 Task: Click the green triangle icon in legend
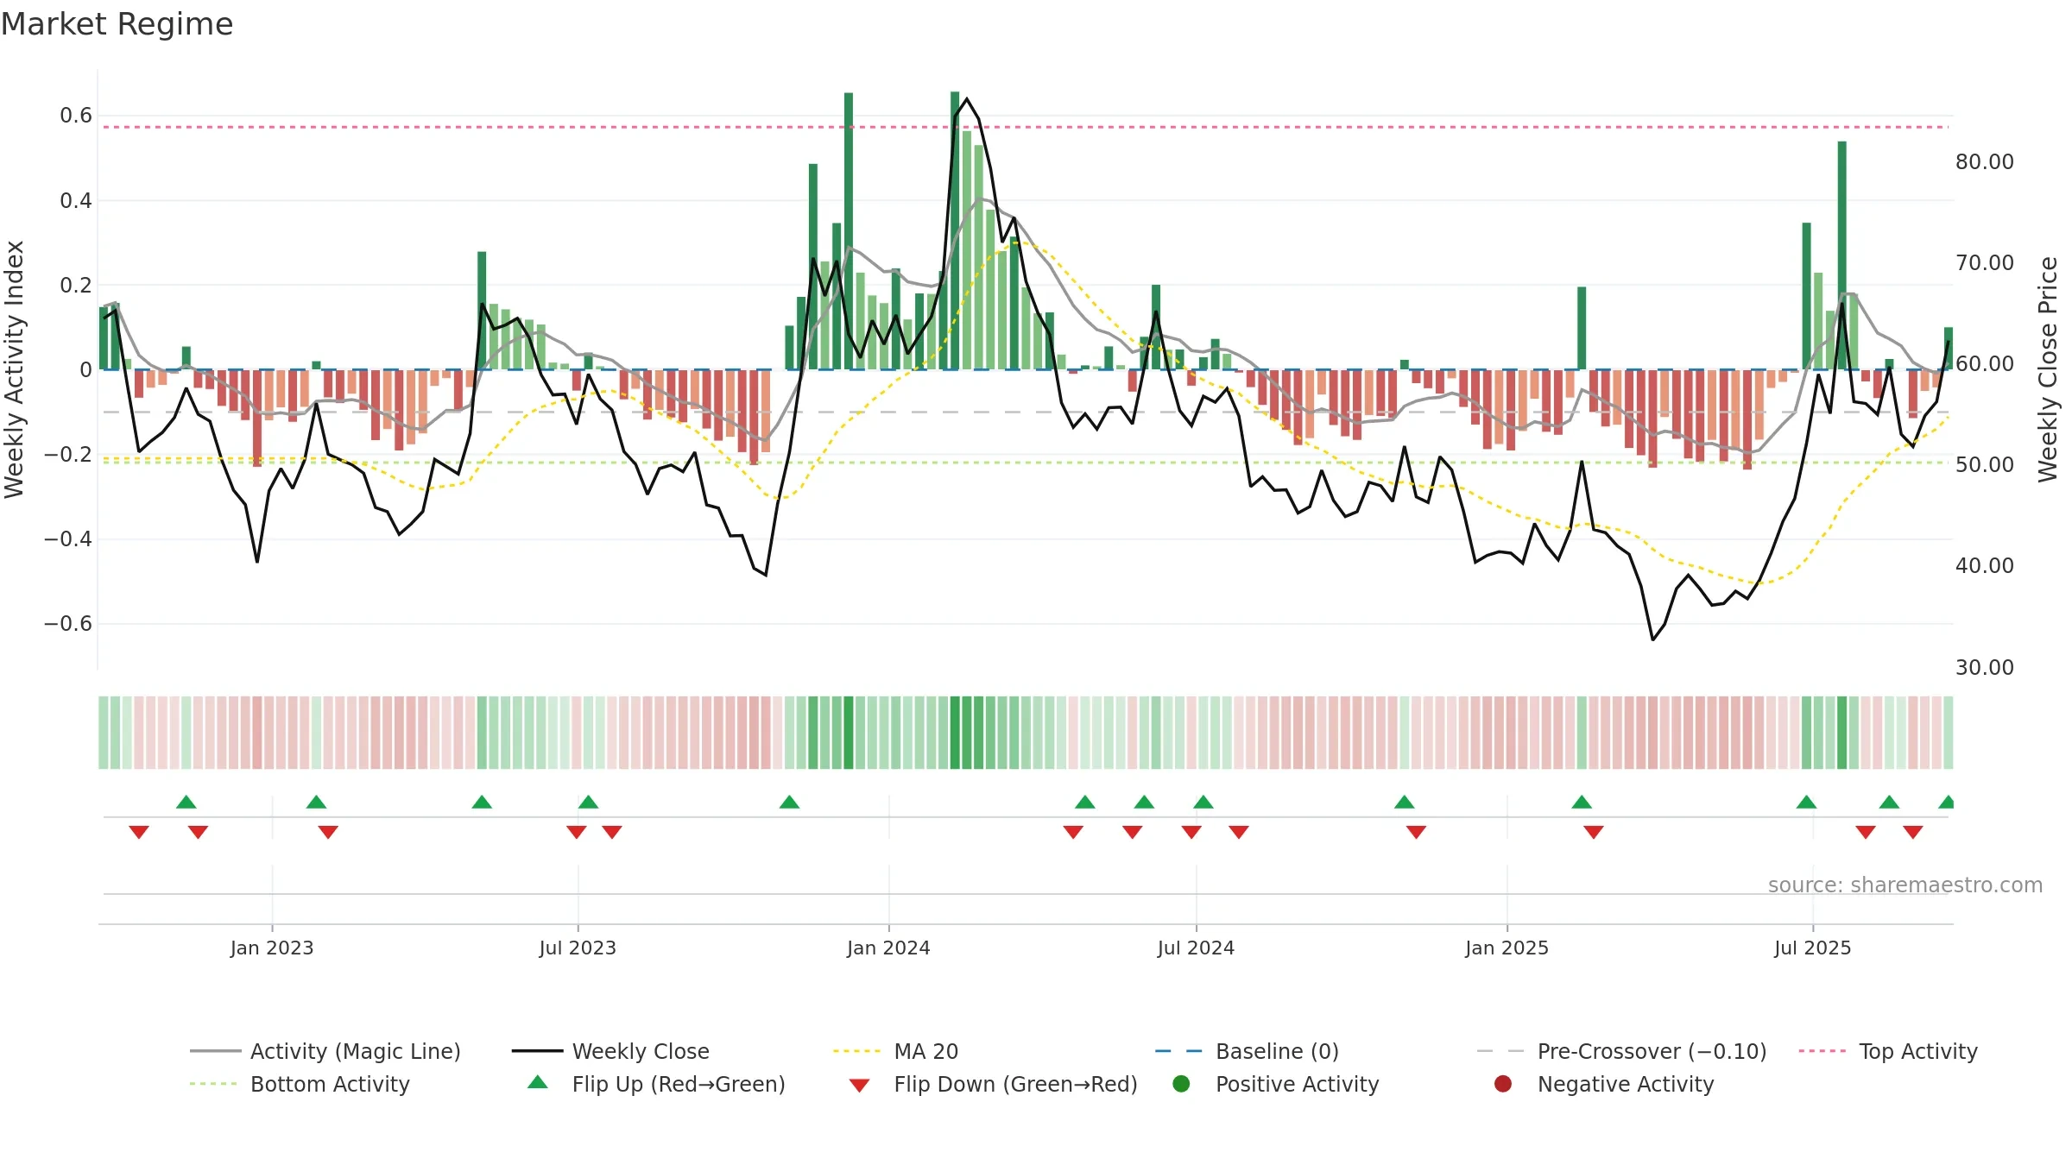click(x=538, y=1082)
